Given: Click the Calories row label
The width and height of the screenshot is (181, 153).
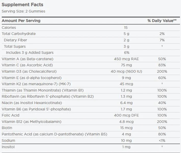Looking at the screenshot, I should click(9, 28).
